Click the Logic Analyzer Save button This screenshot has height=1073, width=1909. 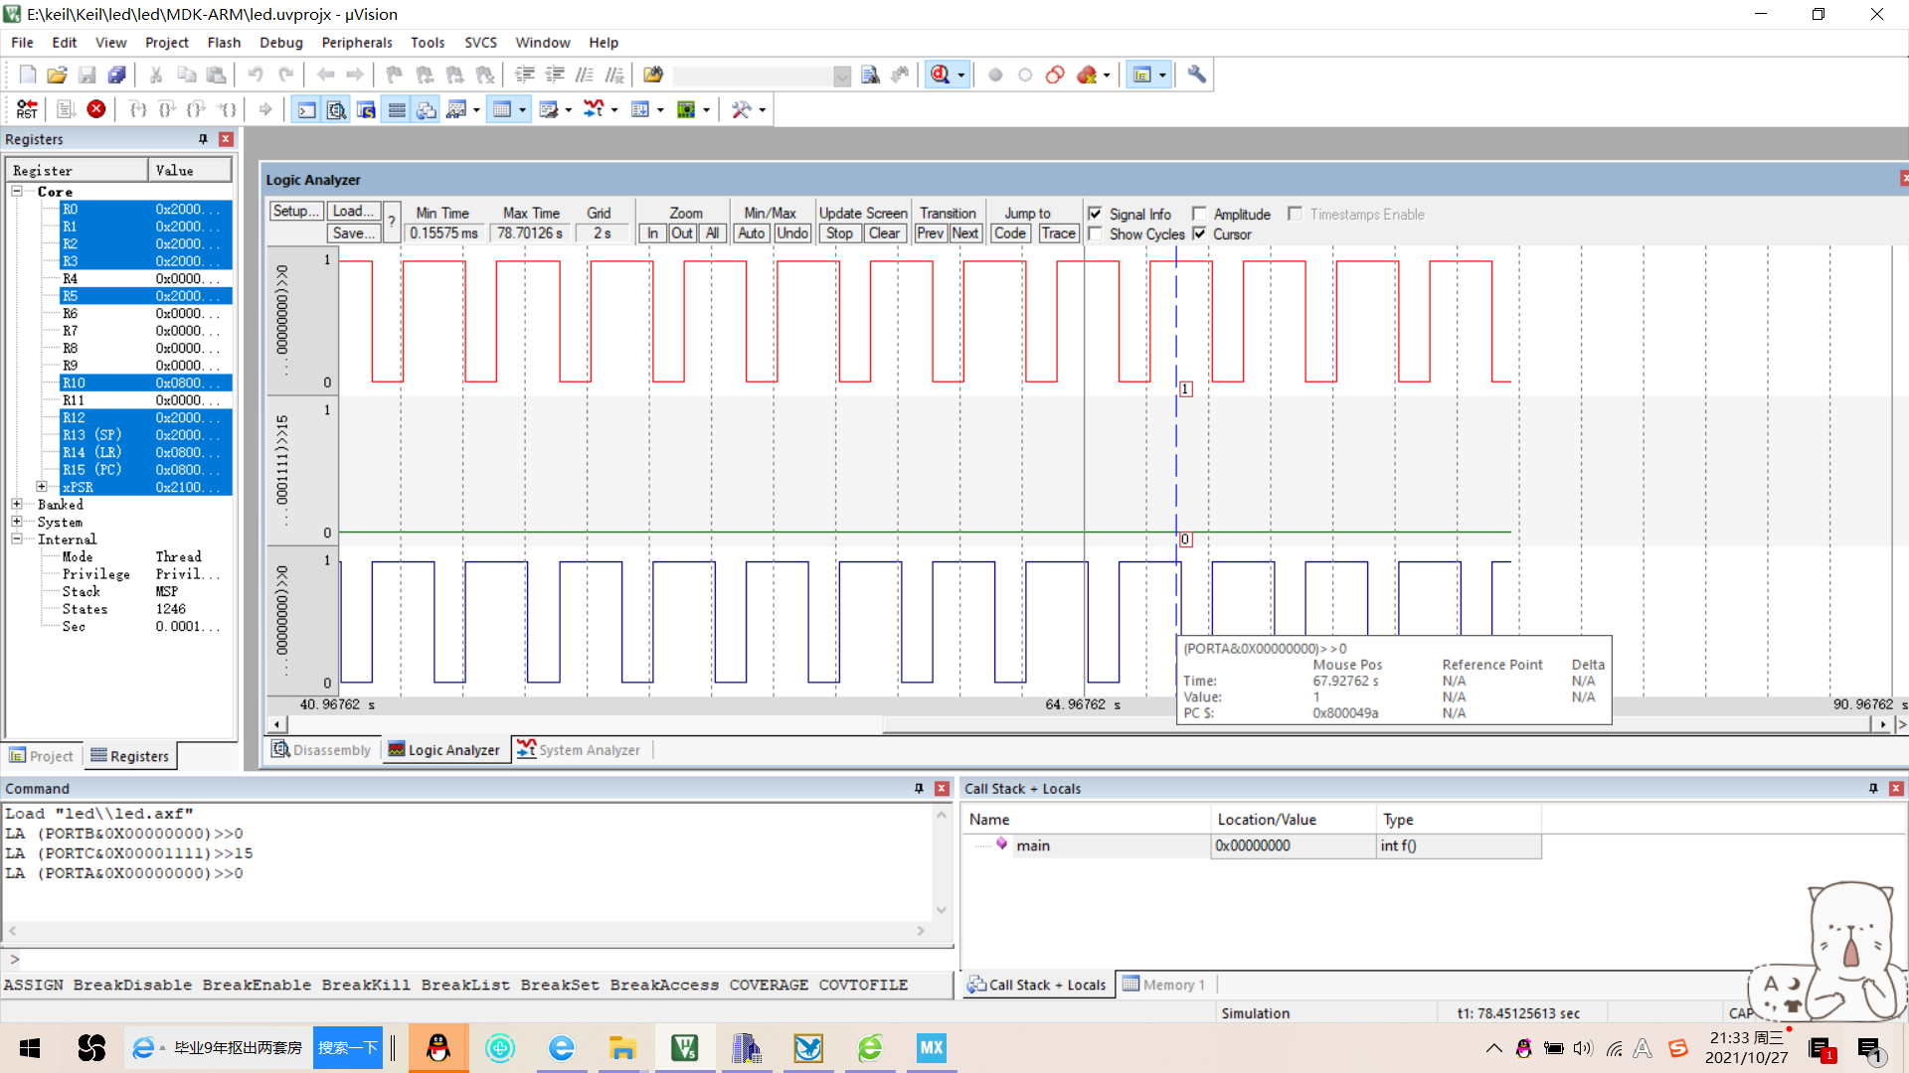pyautogui.click(x=354, y=233)
